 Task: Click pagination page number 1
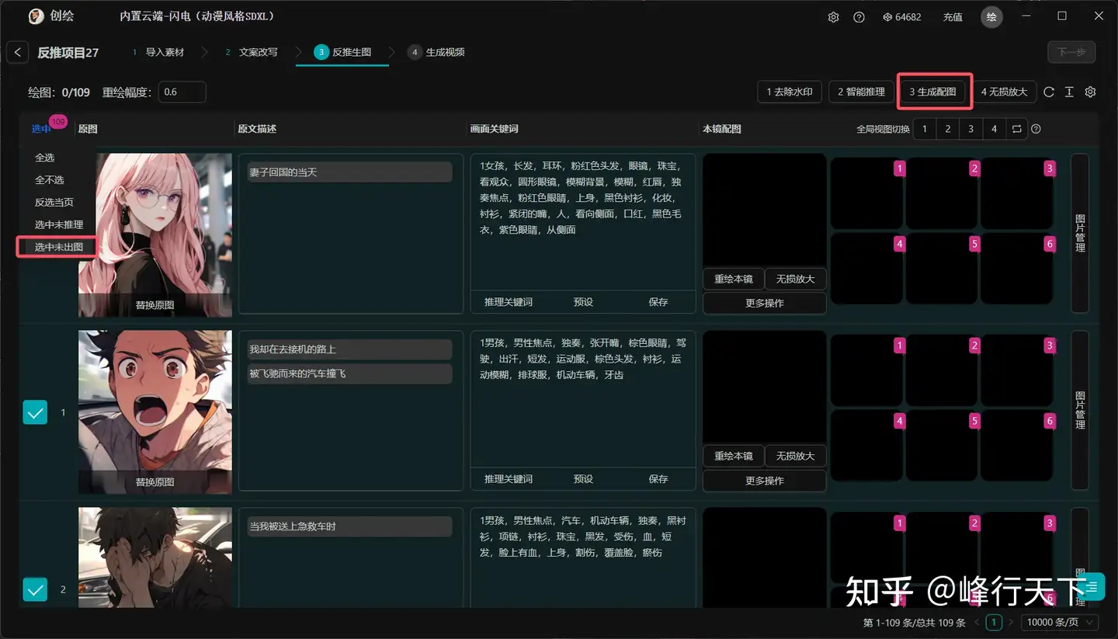(994, 622)
